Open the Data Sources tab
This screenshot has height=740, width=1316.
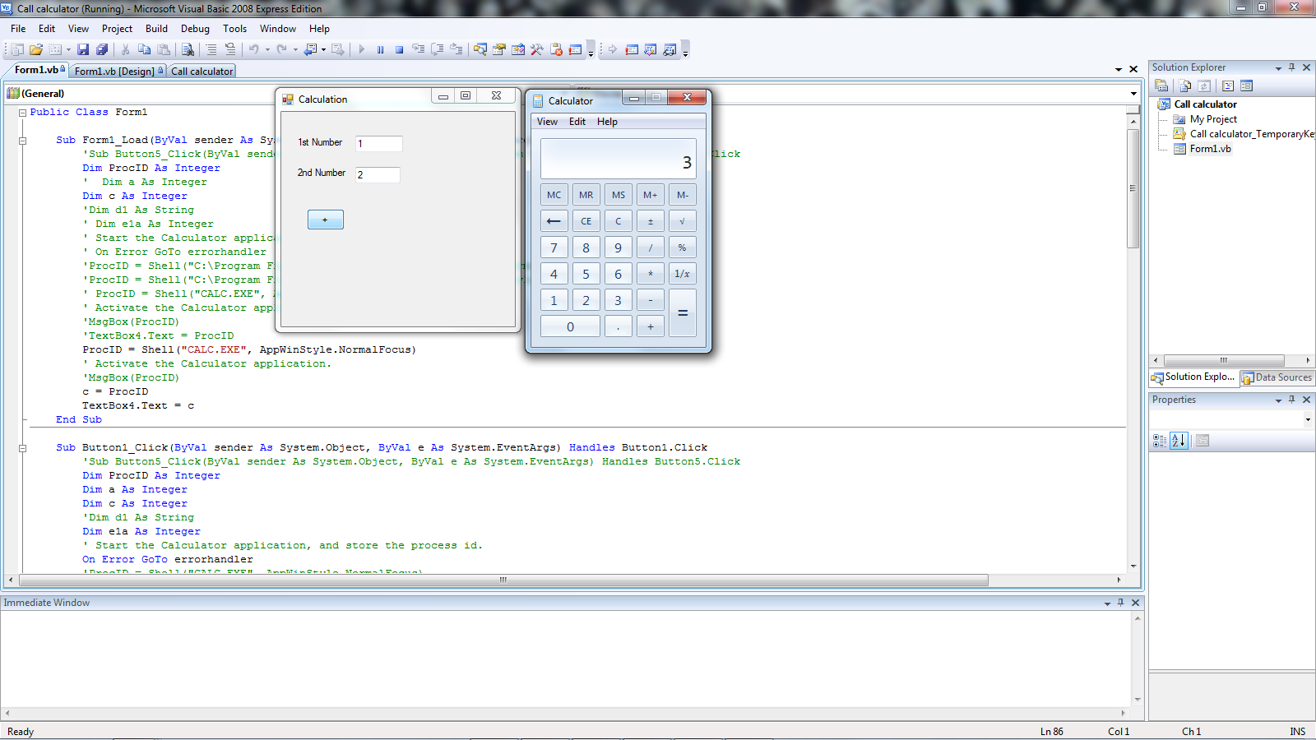(1277, 377)
